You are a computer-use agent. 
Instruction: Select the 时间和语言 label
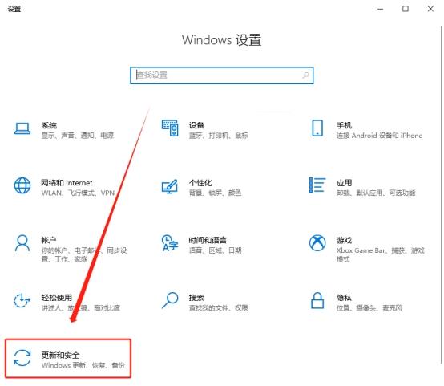coord(208,240)
